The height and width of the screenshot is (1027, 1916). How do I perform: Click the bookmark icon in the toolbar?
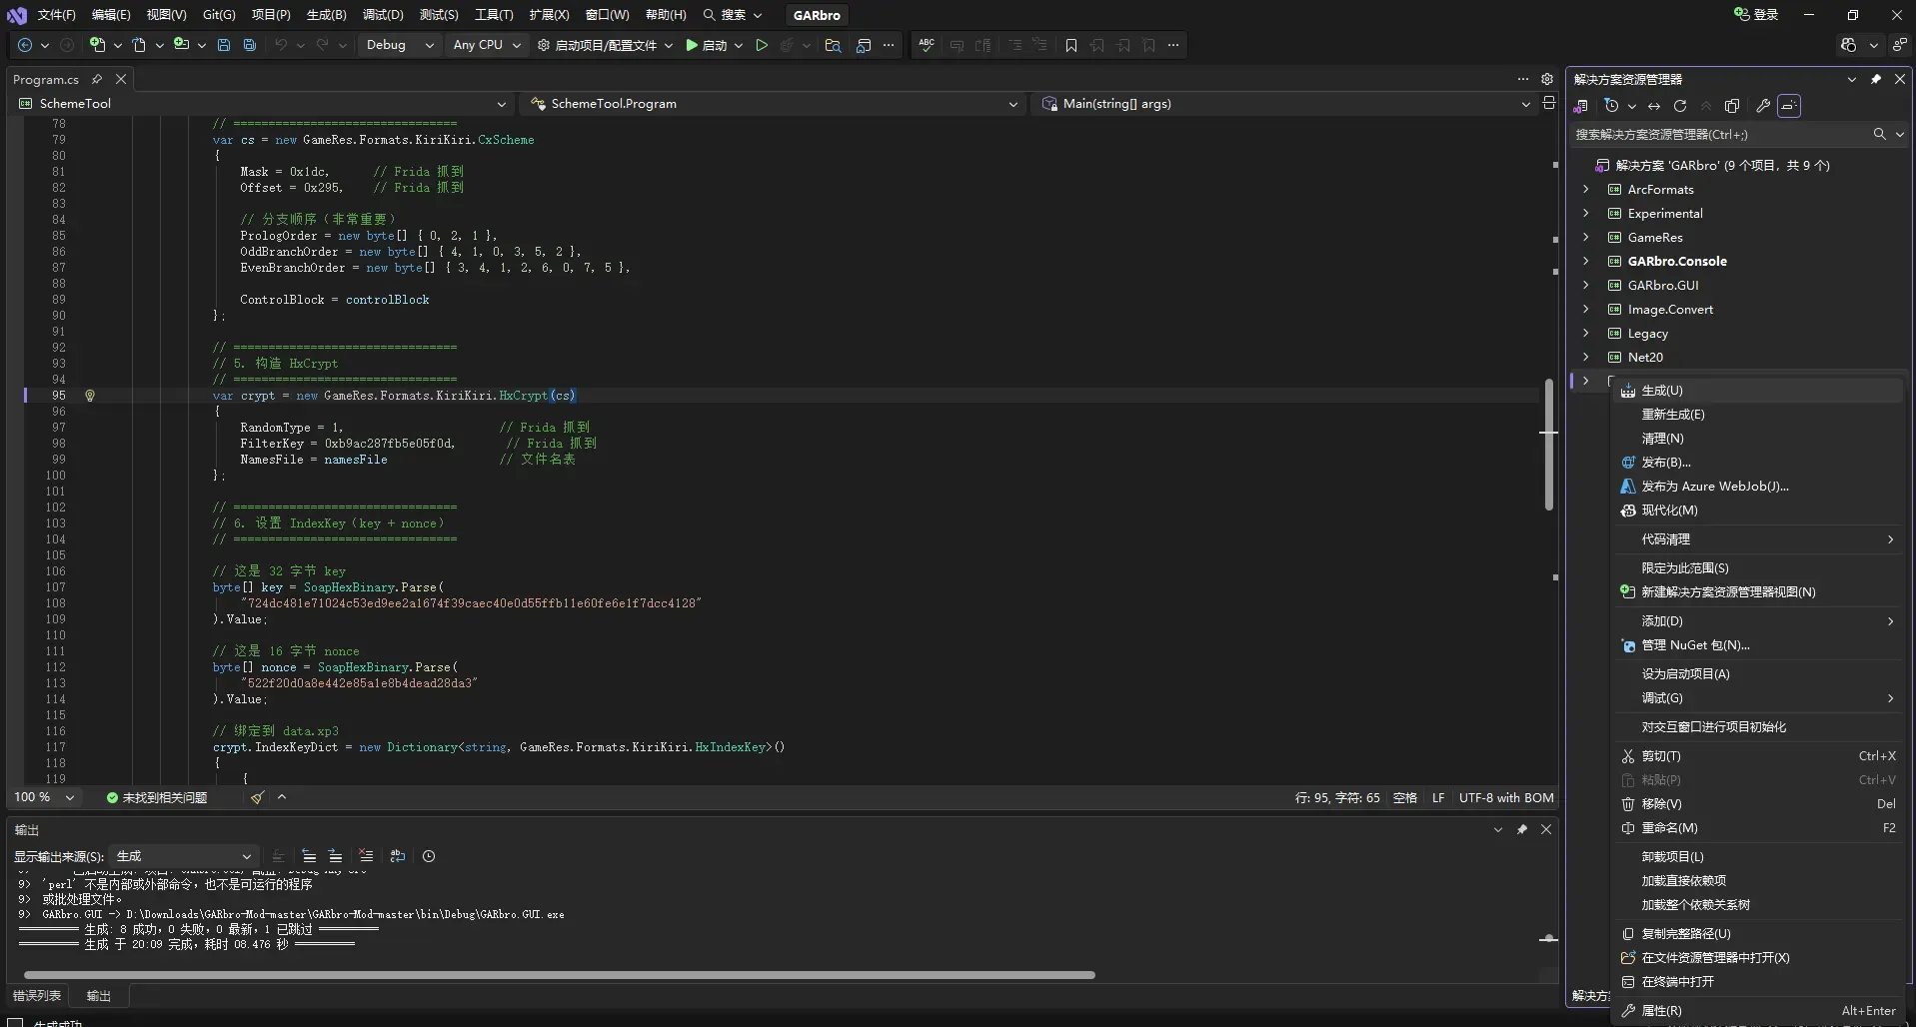click(1071, 45)
